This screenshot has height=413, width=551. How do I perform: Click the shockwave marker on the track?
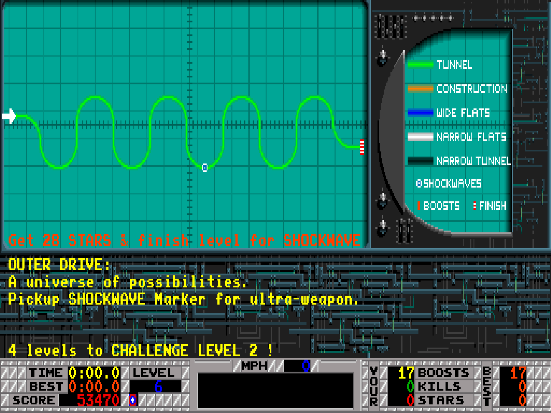pyautogui.click(x=205, y=168)
